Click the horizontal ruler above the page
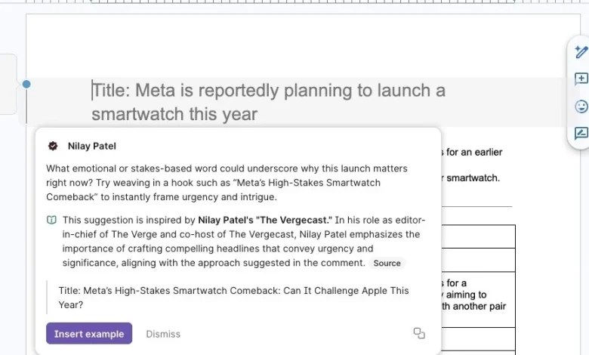 pos(302,2)
